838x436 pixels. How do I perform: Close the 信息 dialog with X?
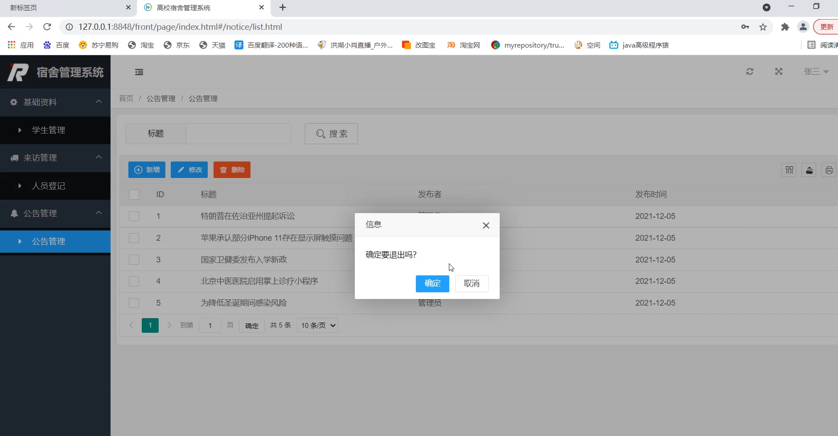(x=486, y=226)
